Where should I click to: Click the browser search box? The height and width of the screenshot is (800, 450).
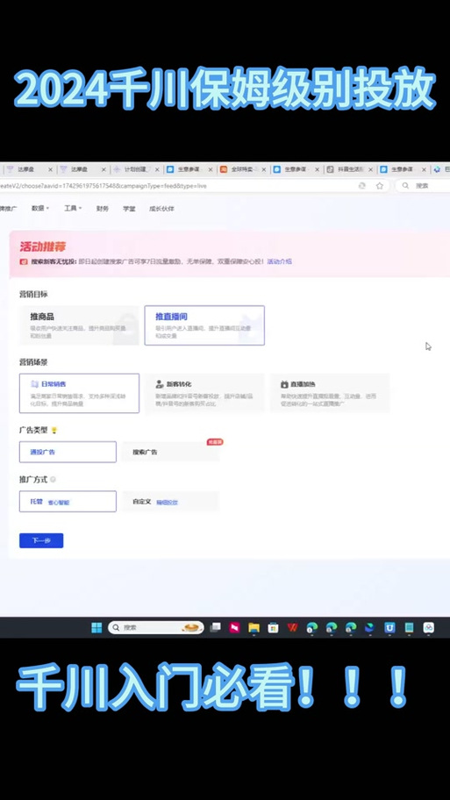tap(423, 186)
